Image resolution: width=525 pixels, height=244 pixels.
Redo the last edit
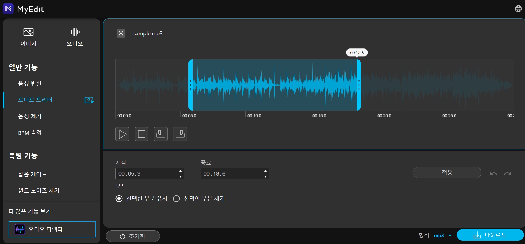(507, 174)
